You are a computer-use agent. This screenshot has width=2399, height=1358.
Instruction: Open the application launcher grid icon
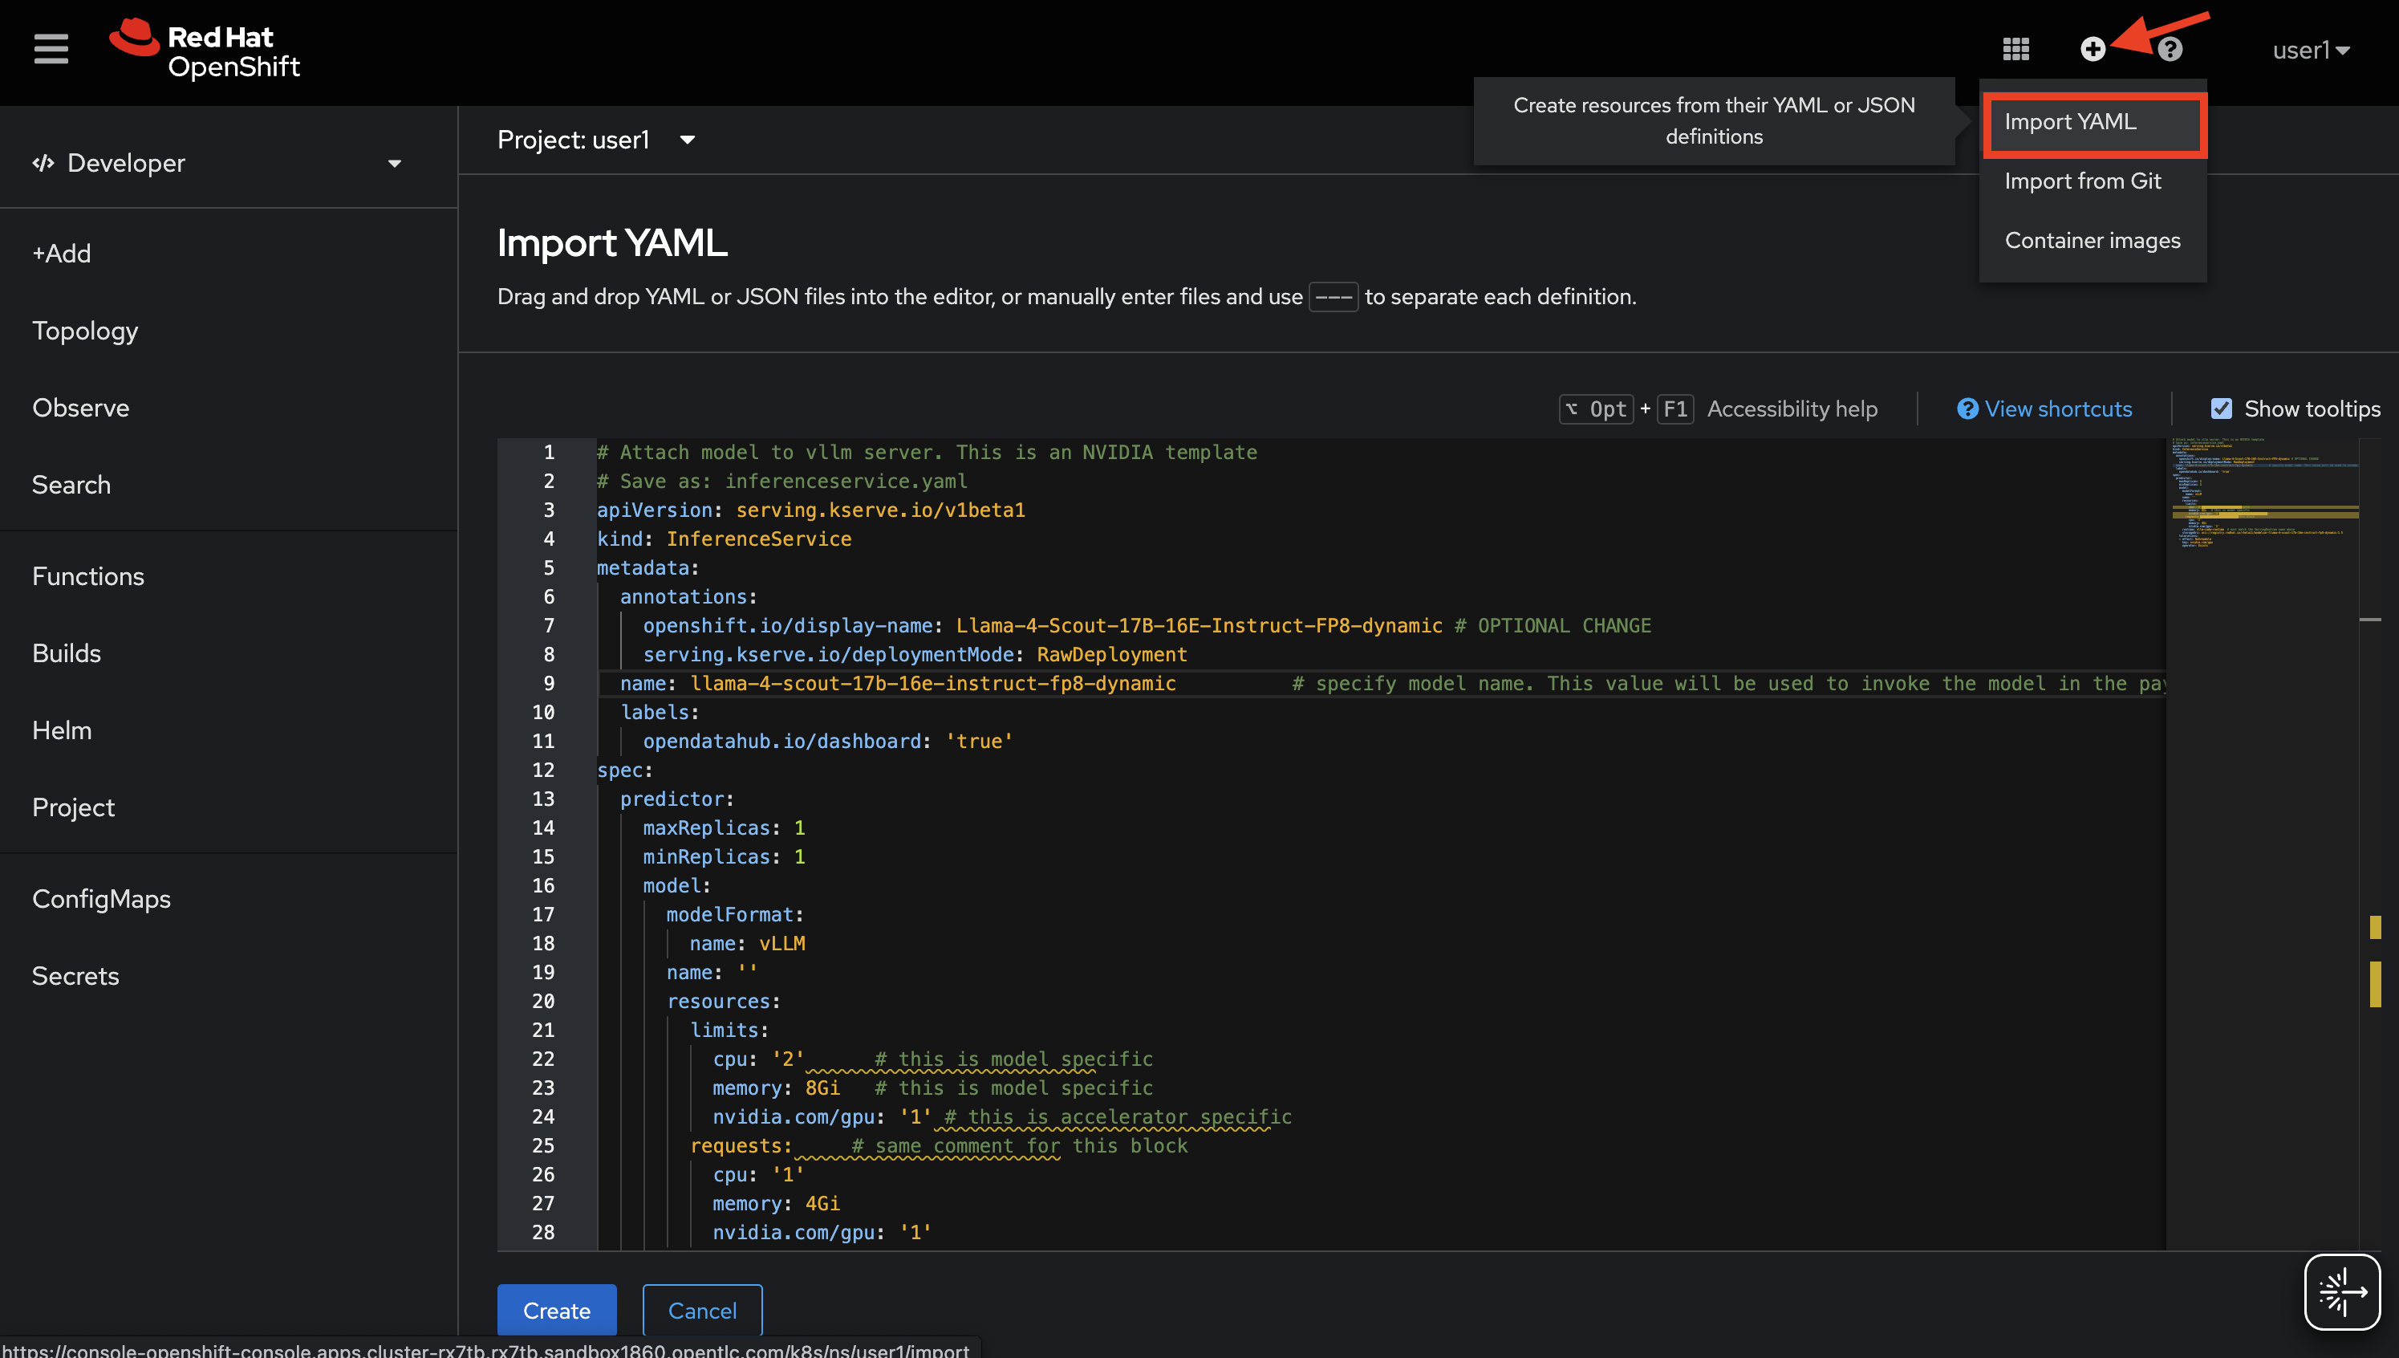(x=2015, y=50)
